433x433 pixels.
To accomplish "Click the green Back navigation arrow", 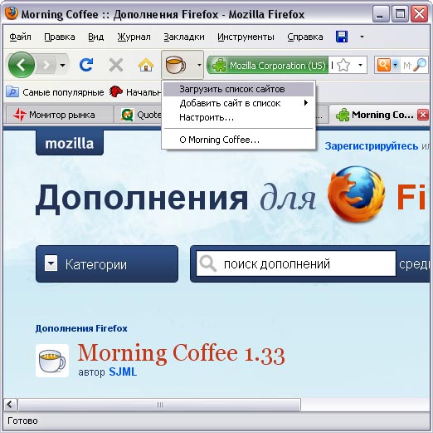I will coord(22,65).
